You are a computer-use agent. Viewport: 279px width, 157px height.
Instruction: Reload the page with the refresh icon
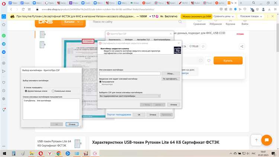[x=23, y=9]
